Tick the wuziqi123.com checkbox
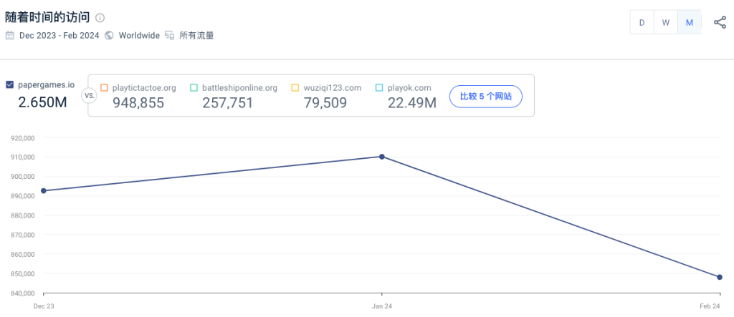 coord(295,87)
